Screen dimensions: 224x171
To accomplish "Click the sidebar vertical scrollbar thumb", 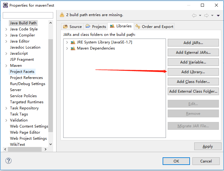I will (50, 86).
